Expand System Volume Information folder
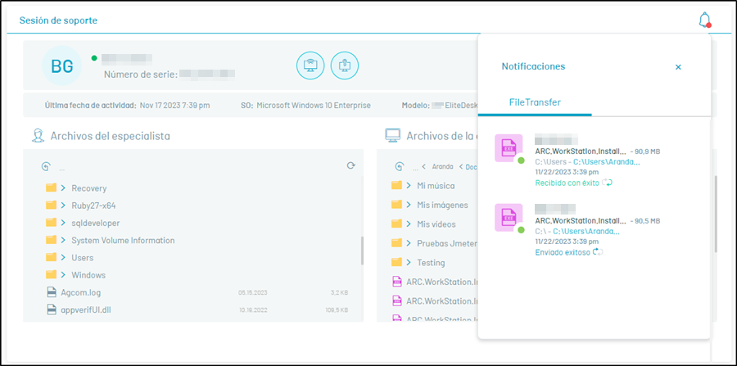 62,240
